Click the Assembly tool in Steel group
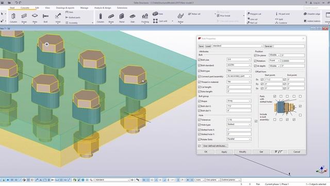Image resolution: width=330 pixels, height=186 pixels. 72,23
